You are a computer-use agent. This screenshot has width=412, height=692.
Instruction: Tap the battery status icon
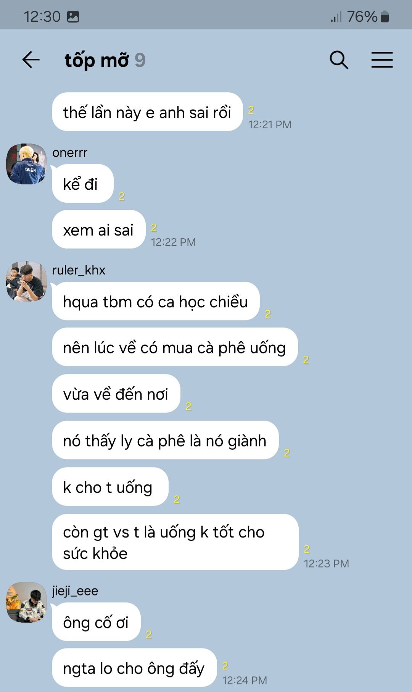385,16
